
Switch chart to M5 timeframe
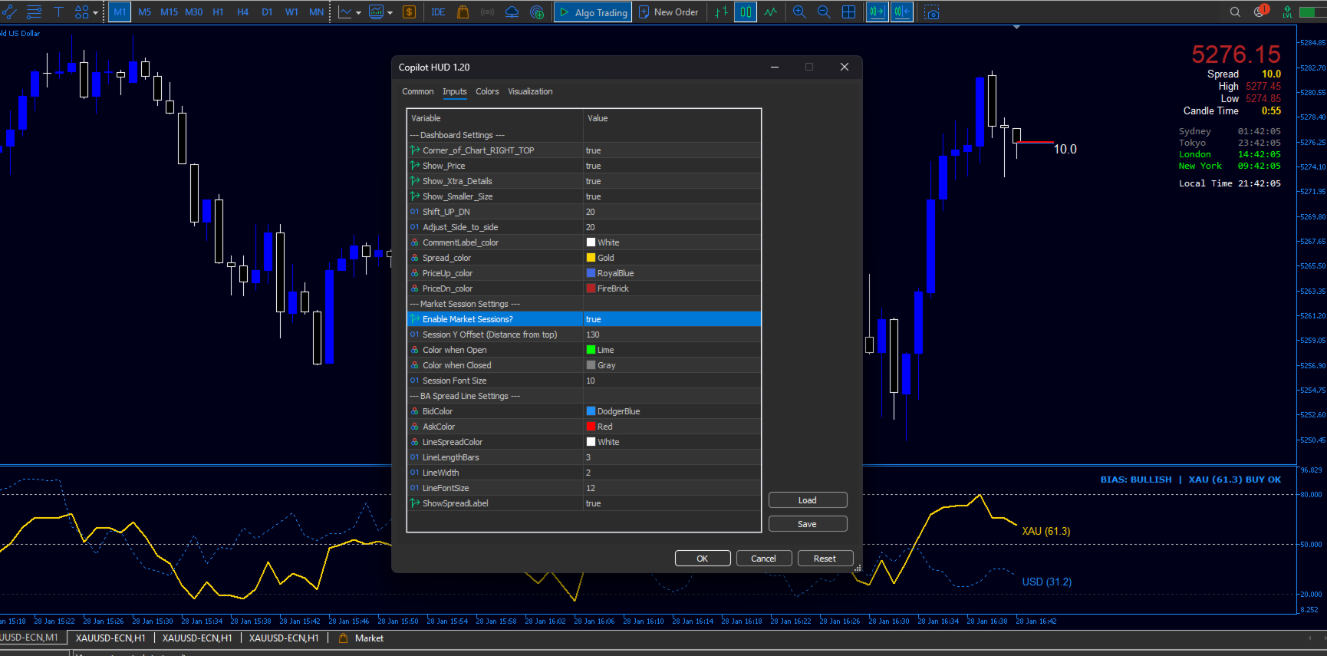click(145, 12)
